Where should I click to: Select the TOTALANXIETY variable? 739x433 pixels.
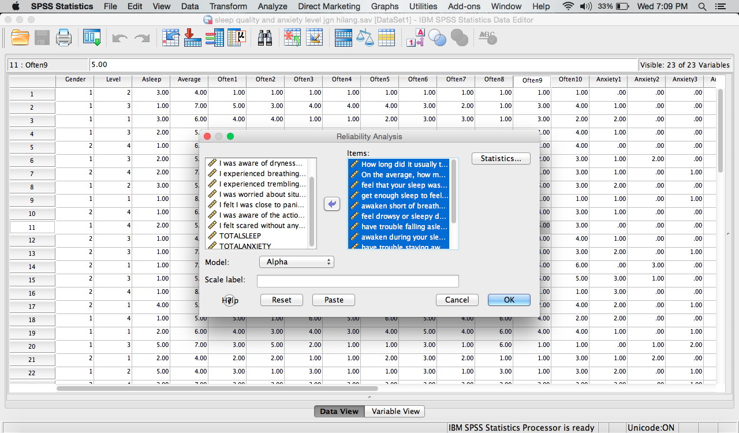[257, 246]
